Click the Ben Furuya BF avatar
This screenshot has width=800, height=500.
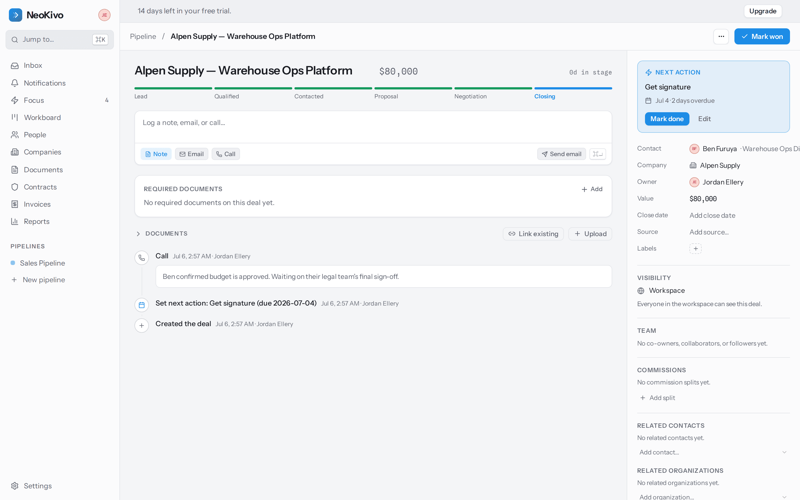point(694,149)
